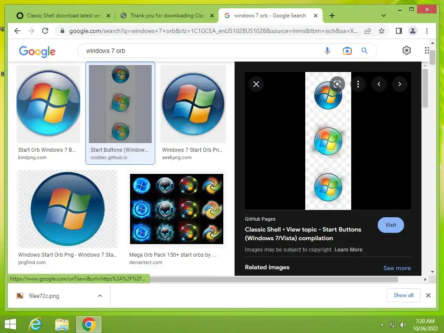
Task: Share this page via the share icon
Action: pyautogui.click(x=368, y=31)
